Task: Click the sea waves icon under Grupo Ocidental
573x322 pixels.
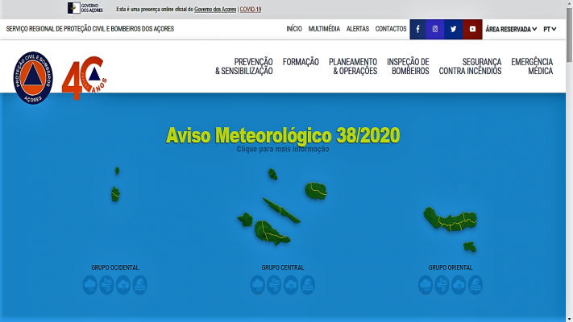Action: pos(140,284)
